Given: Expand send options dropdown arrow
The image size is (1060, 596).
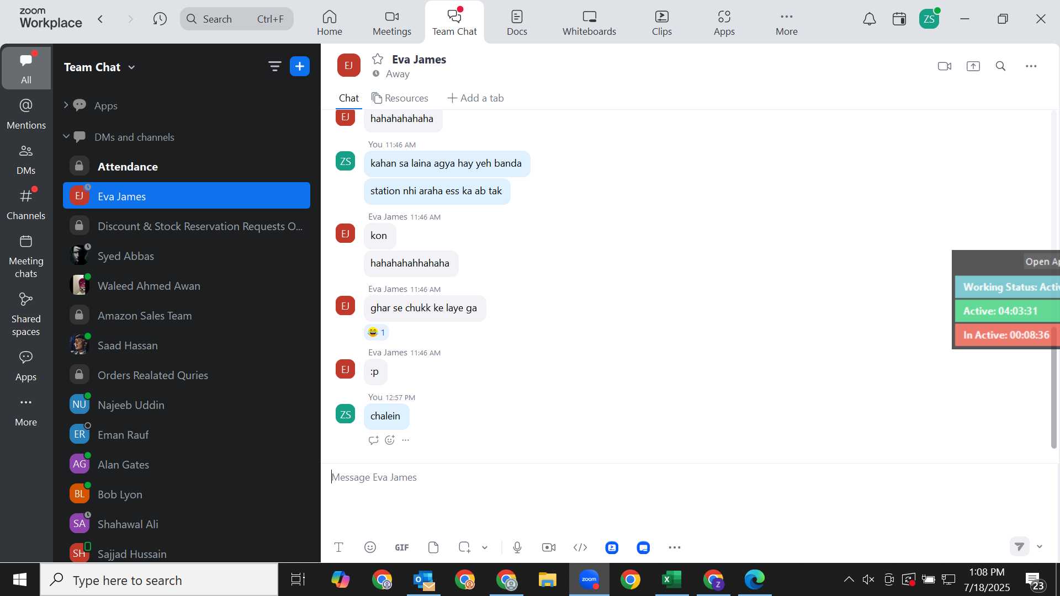Looking at the screenshot, I should click(1040, 546).
